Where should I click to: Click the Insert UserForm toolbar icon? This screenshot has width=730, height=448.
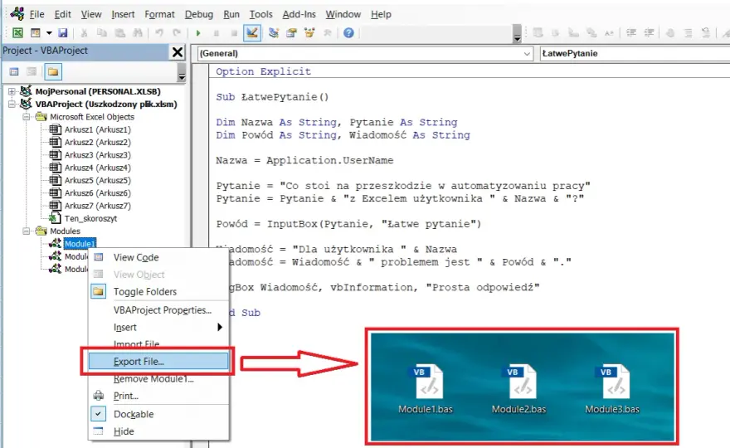[x=36, y=32]
